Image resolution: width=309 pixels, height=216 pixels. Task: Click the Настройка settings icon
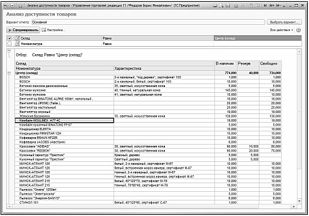[x=44, y=30]
